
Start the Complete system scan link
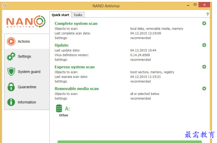76,24
